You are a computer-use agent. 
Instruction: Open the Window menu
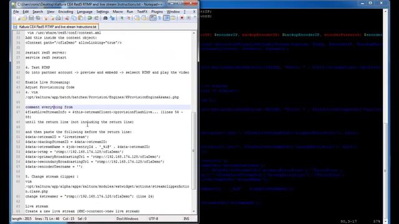(173, 12)
